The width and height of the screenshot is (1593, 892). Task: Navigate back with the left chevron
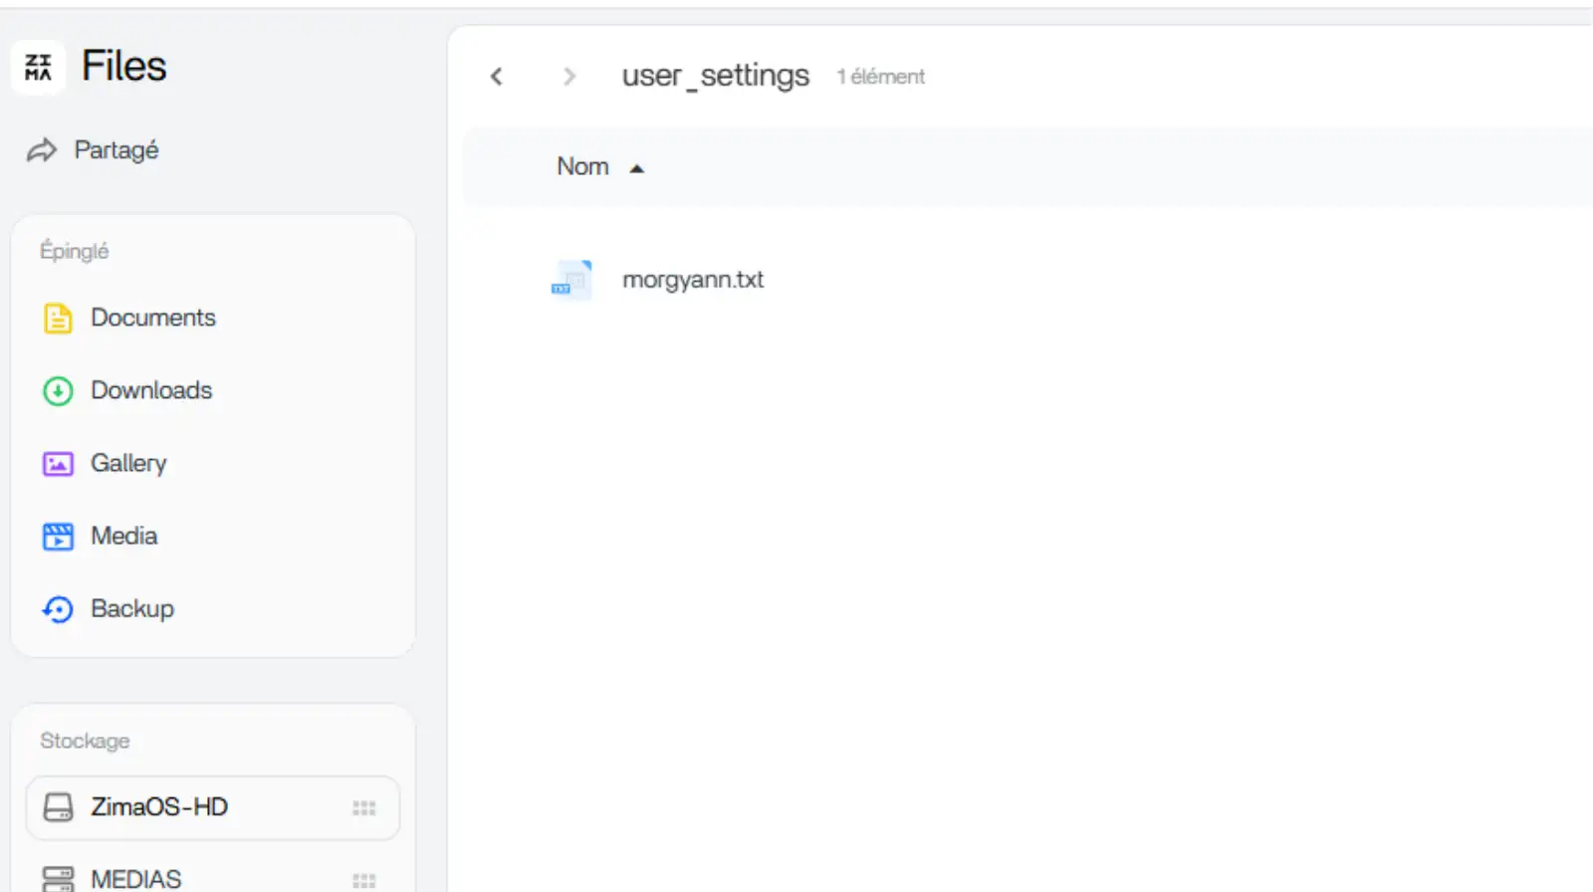point(497,77)
